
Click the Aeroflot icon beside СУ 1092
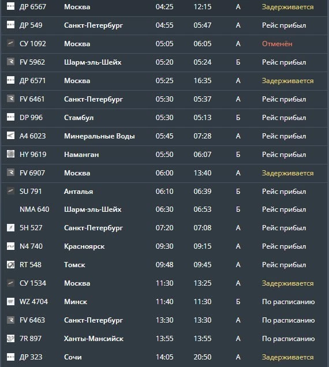click(x=10, y=43)
